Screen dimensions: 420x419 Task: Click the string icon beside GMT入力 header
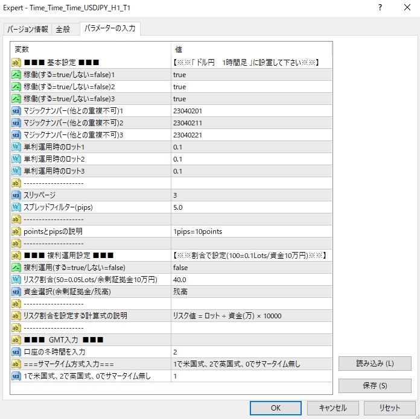pyautogui.click(x=16, y=340)
